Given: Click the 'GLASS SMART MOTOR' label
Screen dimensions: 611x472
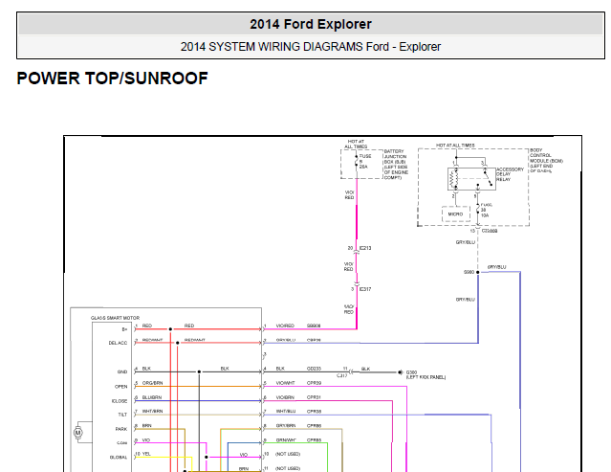Looking at the screenshot, I should pyautogui.click(x=115, y=318).
